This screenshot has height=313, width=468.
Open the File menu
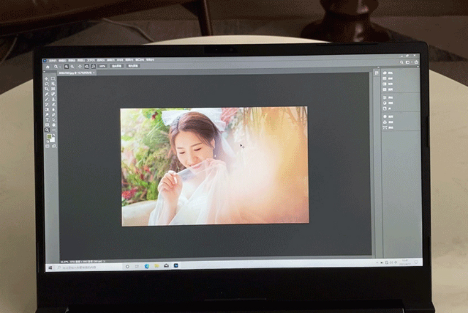click(53, 60)
